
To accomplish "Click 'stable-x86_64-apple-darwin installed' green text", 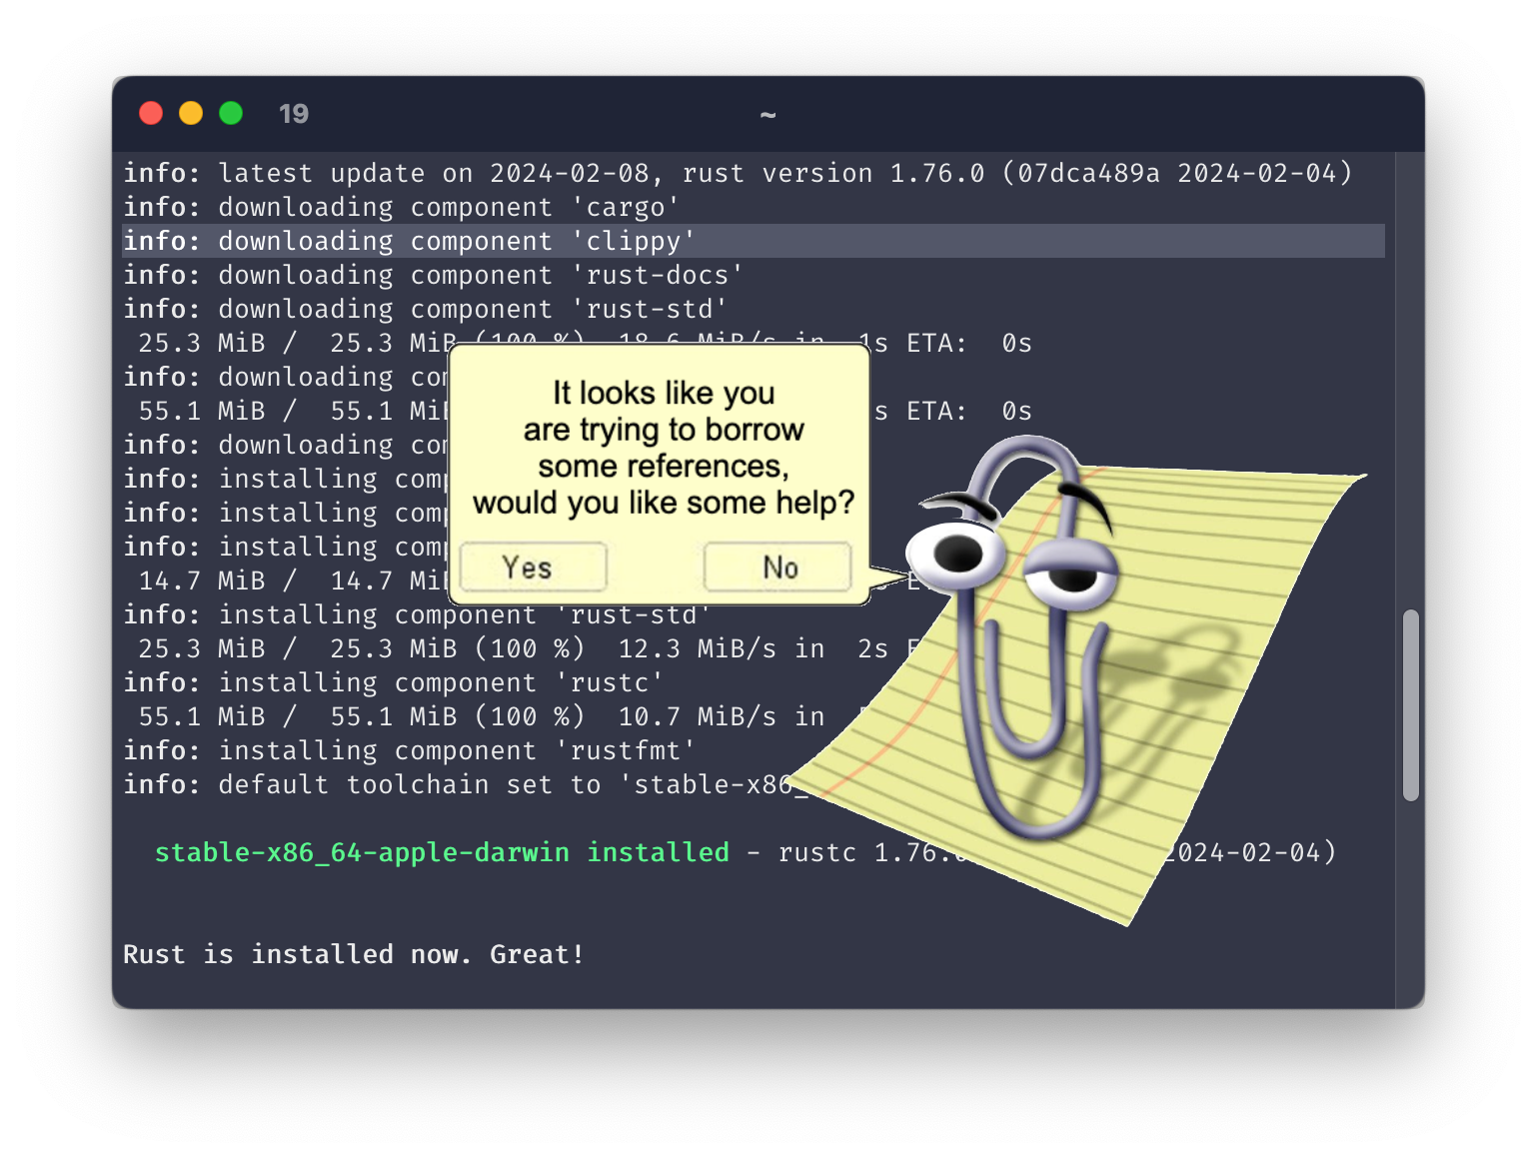I will [x=443, y=852].
